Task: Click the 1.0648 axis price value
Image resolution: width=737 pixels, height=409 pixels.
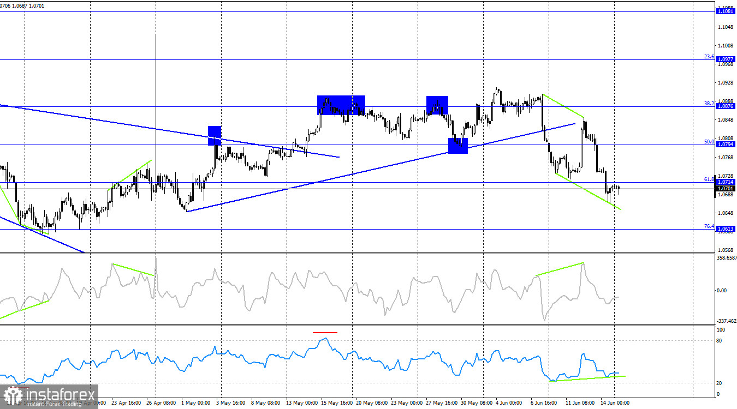Action: click(726, 213)
